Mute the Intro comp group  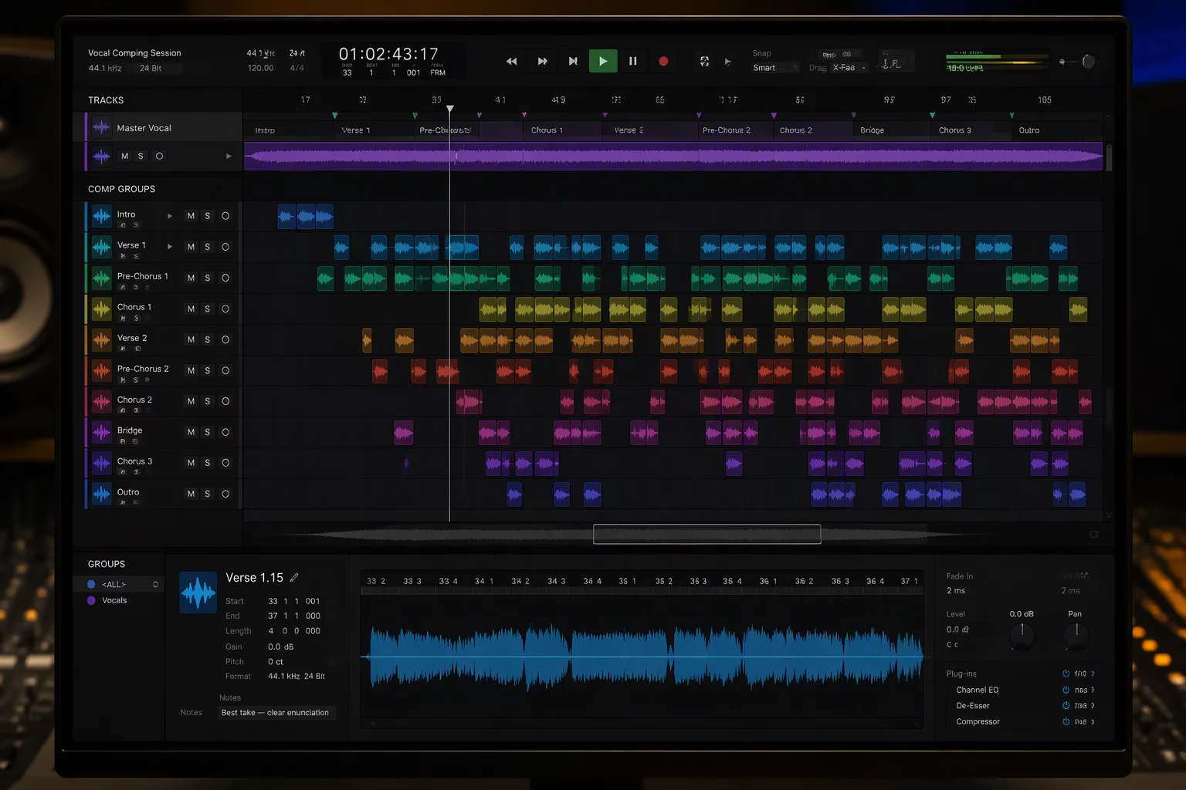pos(191,216)
